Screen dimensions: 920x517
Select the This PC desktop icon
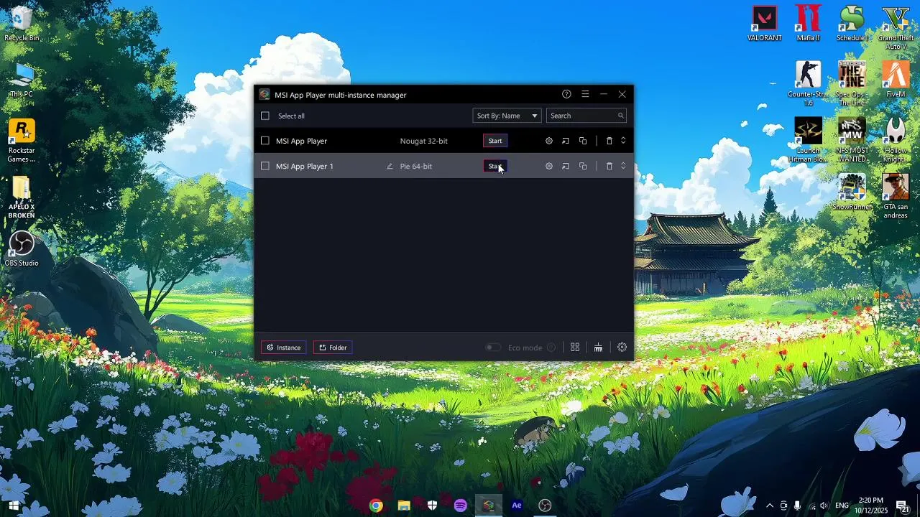click(x=22, y=80)
